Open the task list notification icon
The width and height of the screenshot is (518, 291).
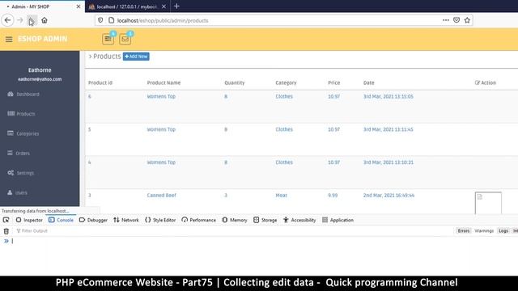pos(108,39)
